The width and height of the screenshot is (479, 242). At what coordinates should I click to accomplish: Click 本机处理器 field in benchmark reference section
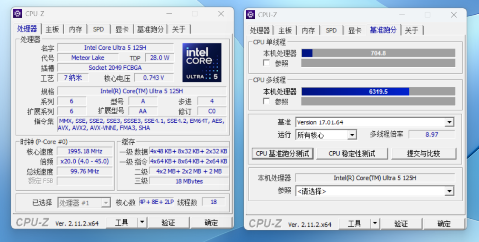[x=375, y=178]
